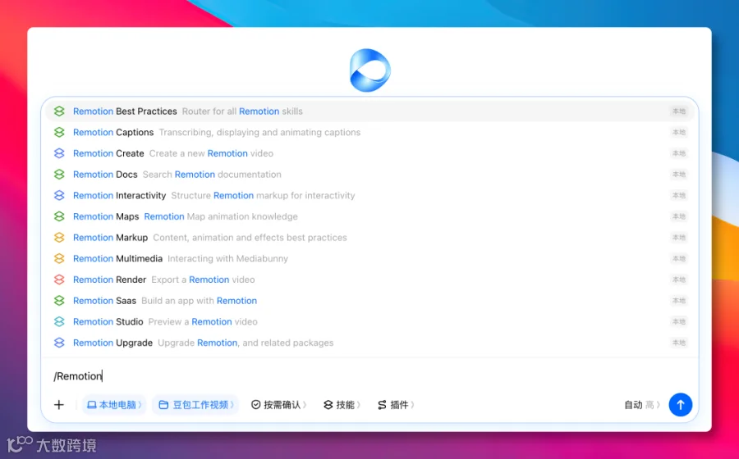Click the skill icon beside Remotion Docs
Image resolution: width=739 pixels, height=459 pixels.
click(59, 175)
